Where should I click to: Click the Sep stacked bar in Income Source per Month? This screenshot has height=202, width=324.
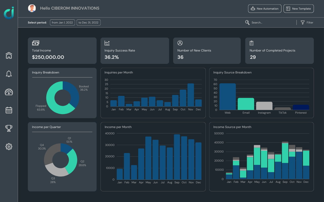coord(285,160)
